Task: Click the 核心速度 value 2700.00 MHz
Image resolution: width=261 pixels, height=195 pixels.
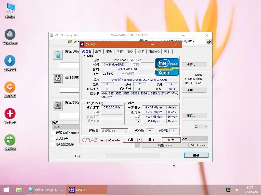Action: pyautogui.click(x=112, y=107)
